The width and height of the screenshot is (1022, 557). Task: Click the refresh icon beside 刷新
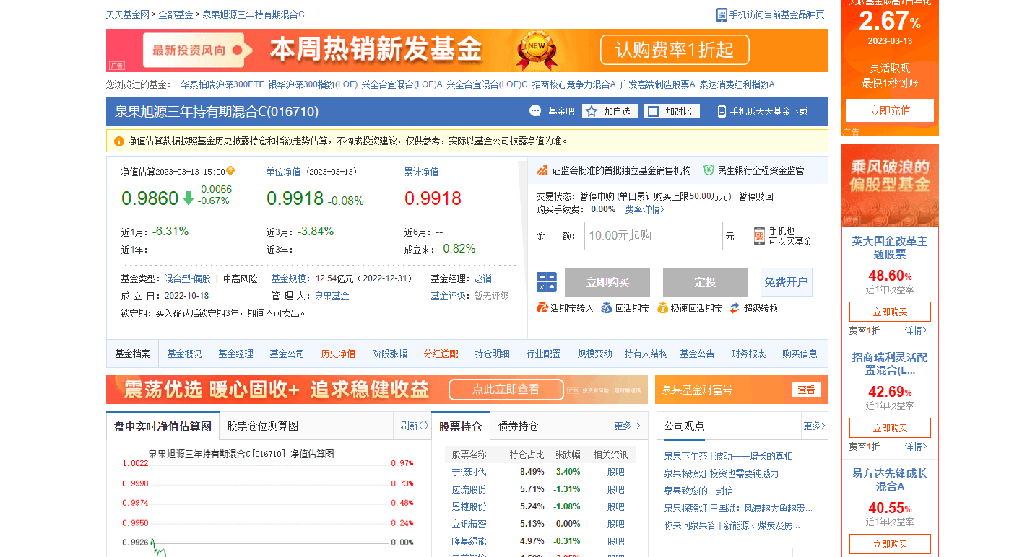(424, 426)
